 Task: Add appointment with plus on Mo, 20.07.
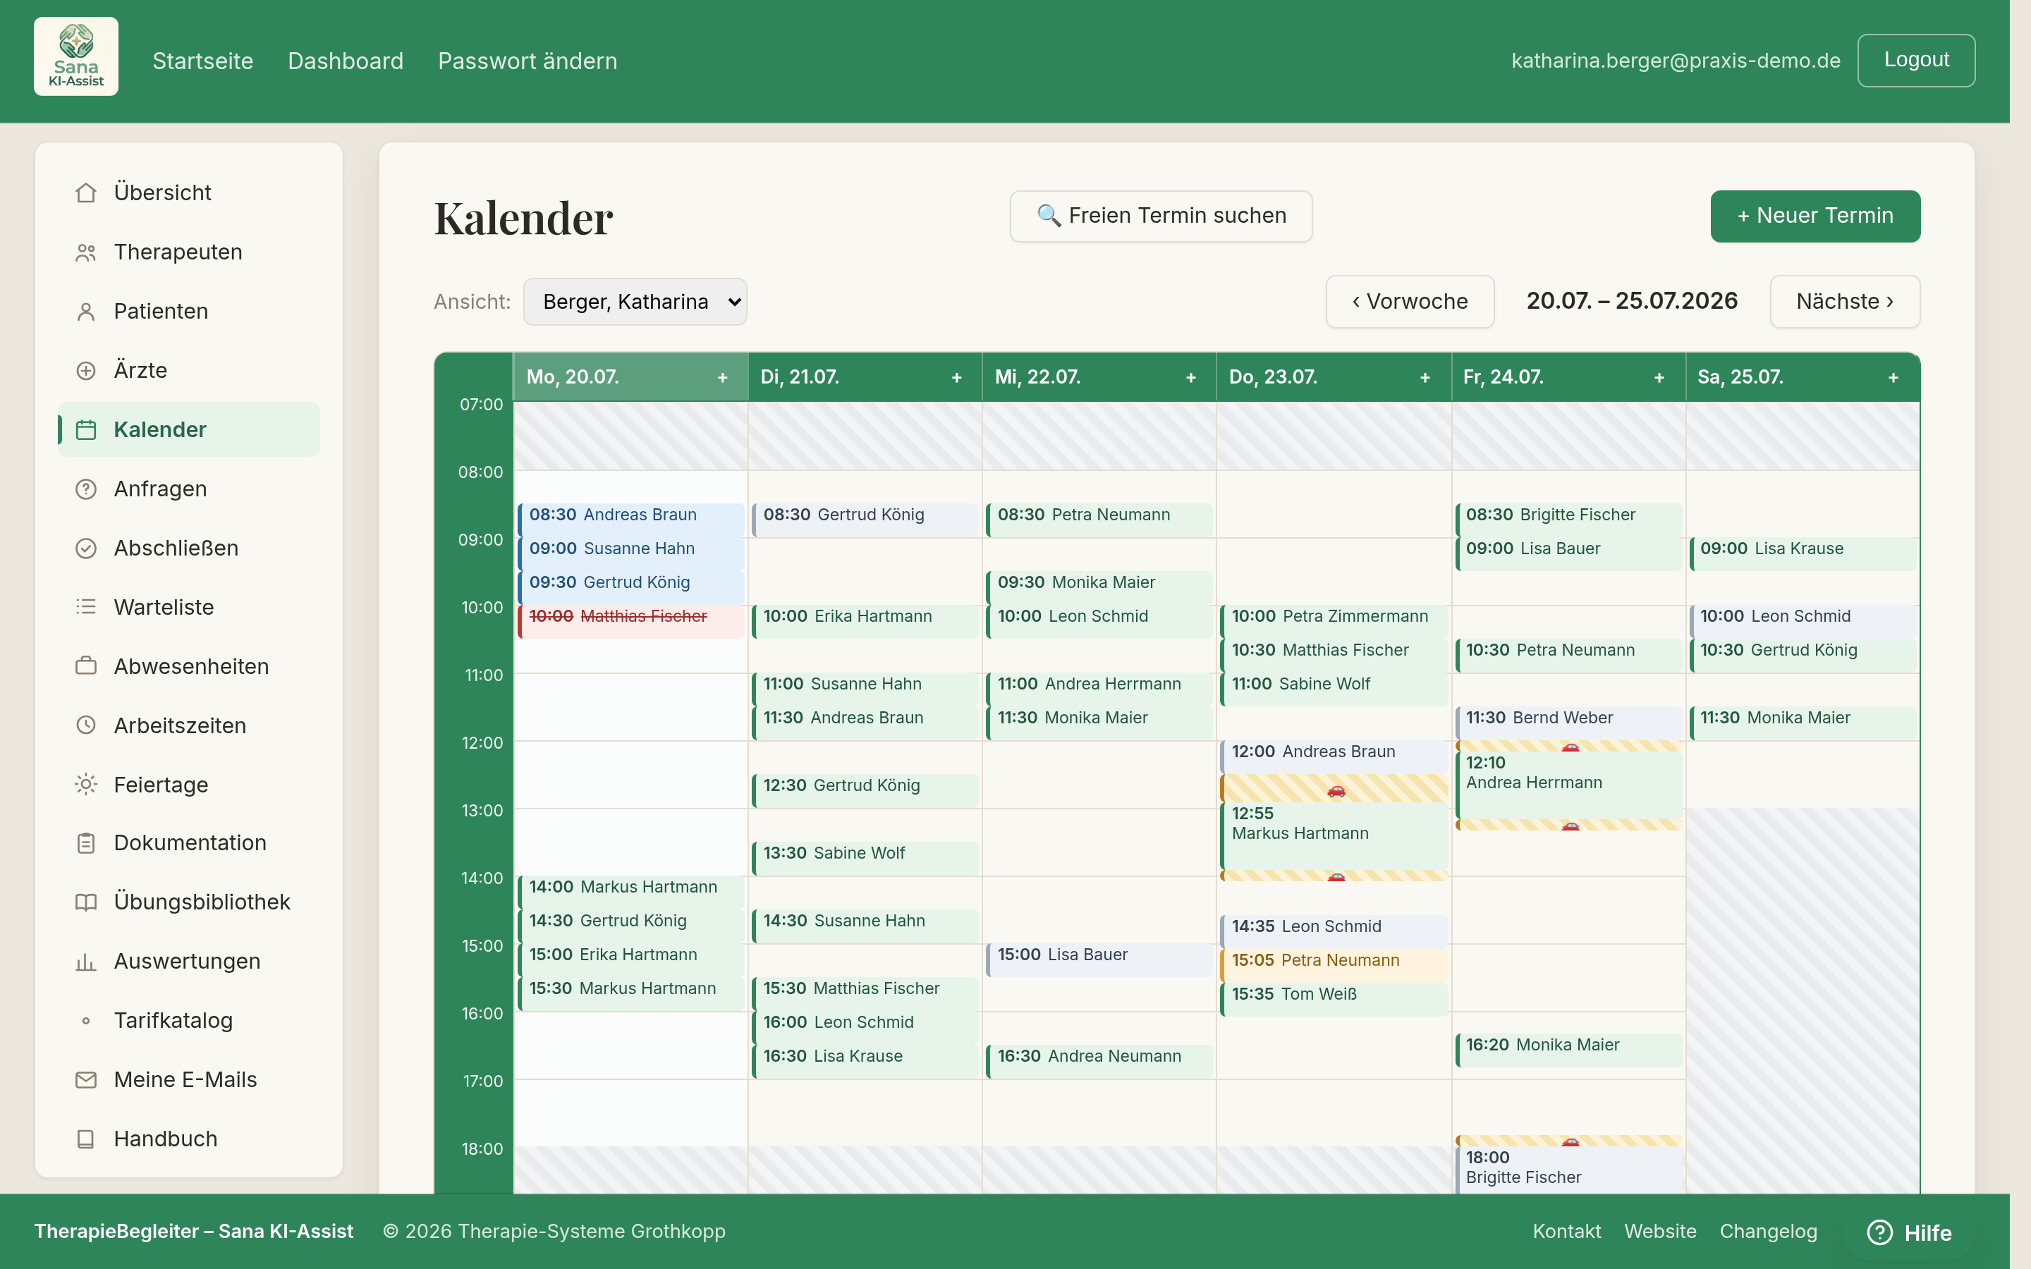point(723,378)
